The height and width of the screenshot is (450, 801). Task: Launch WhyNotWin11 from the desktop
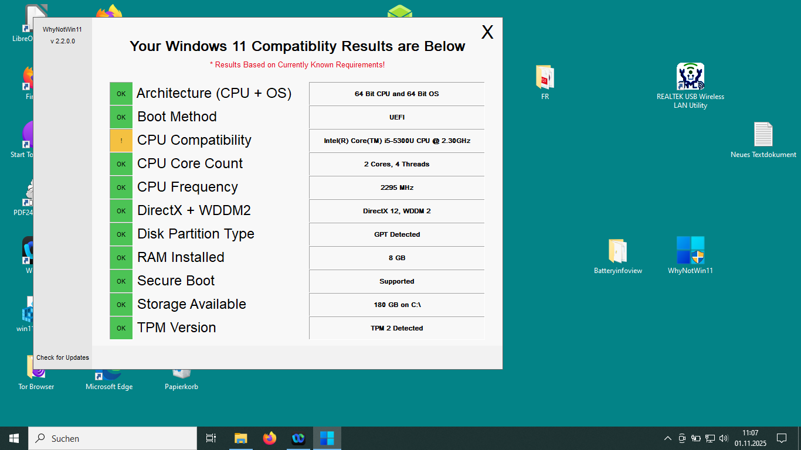pos(690,255)
